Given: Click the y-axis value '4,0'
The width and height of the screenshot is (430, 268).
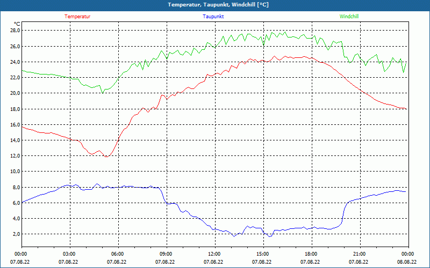Looking at the screenshot, I should (x=17, y=218).
